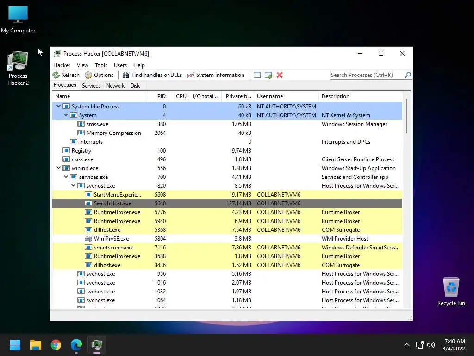Open the Help menu
Screen dimensions: 474x356
coord(139,65)
